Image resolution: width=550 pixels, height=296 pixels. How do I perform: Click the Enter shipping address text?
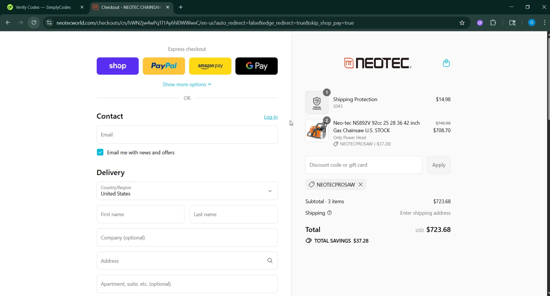425,213
